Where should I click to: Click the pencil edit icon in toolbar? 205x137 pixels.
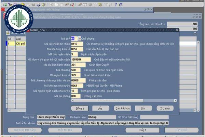[80, 4]
